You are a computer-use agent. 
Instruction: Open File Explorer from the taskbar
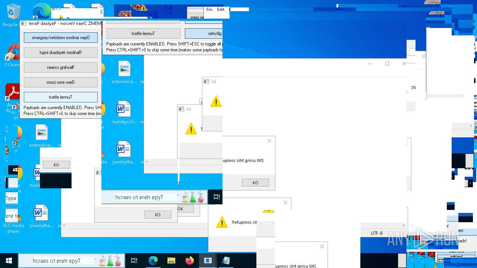coord(171,261)
